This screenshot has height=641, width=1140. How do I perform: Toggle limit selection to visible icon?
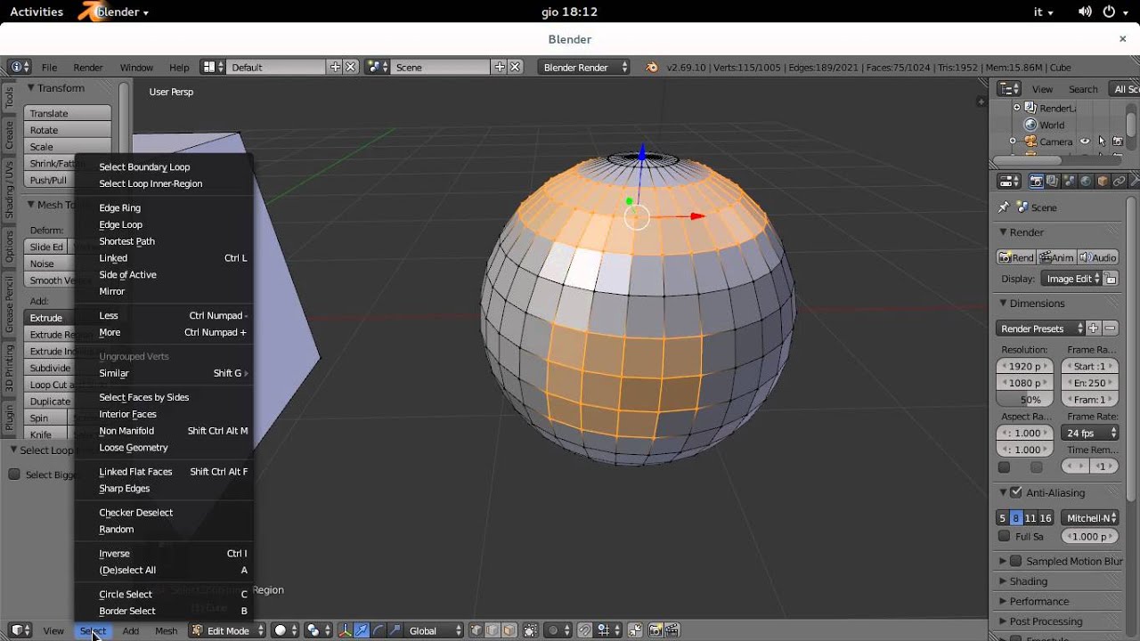[530, 630]
